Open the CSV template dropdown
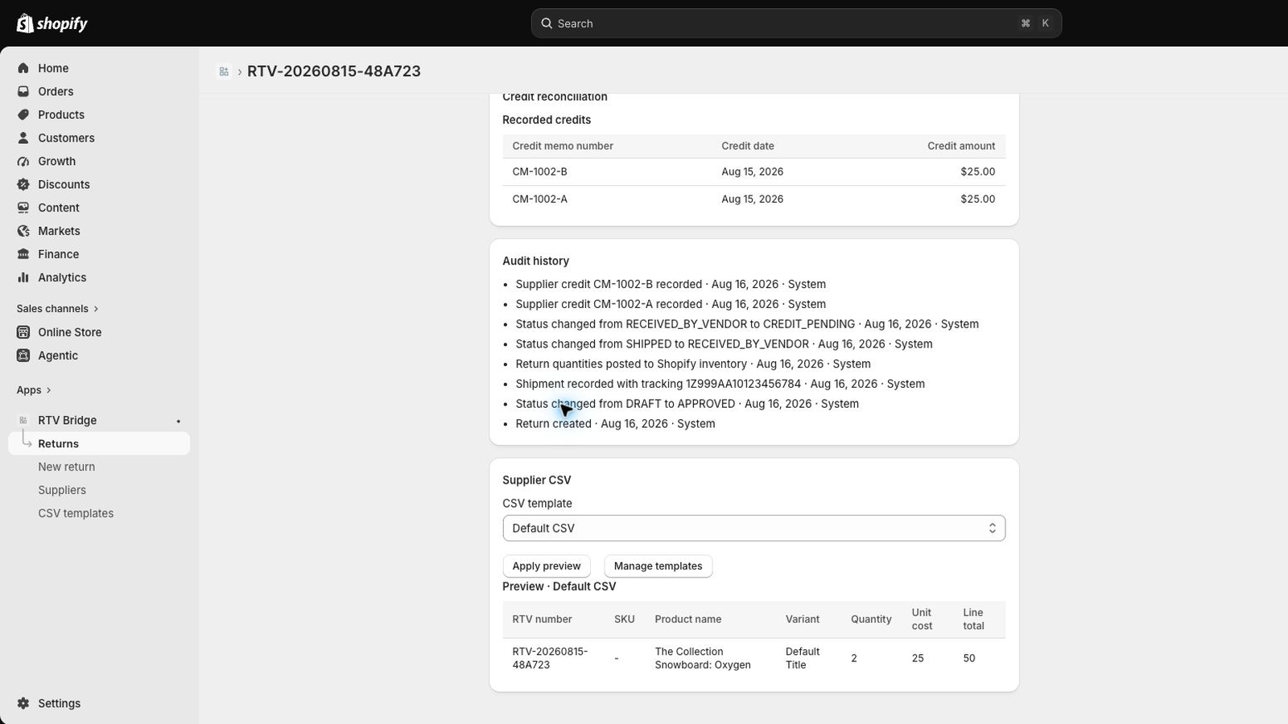The image size is (1288, 724). click(753, 529)
